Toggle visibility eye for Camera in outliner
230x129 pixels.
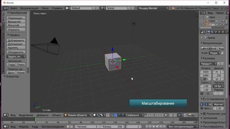click(217, 21)
